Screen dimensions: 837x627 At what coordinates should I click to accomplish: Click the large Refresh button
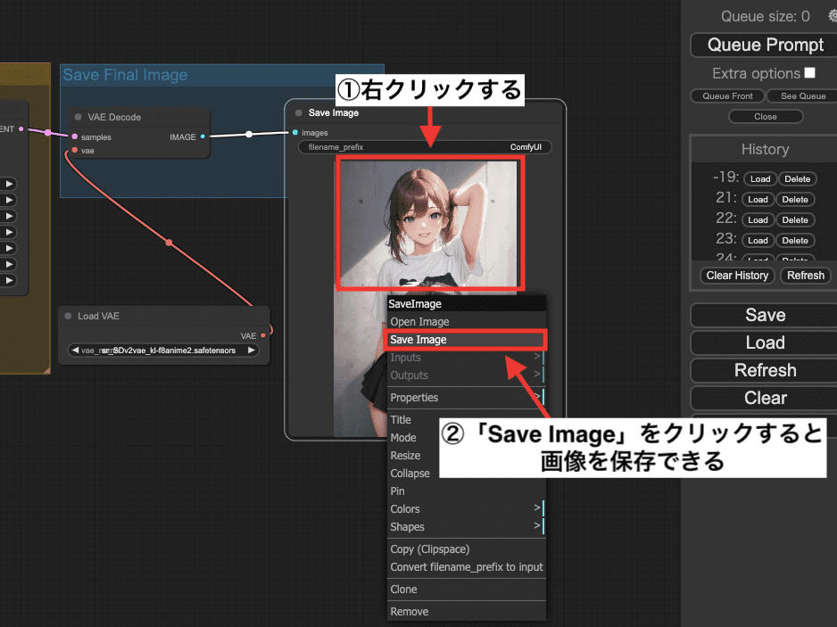[765, 370]
